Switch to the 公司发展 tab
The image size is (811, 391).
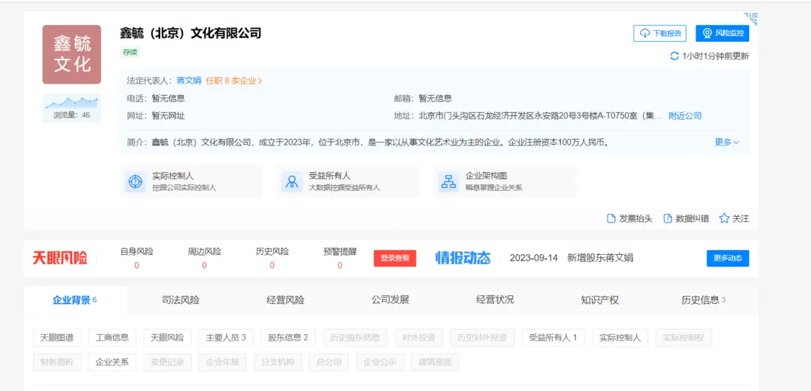390,300
